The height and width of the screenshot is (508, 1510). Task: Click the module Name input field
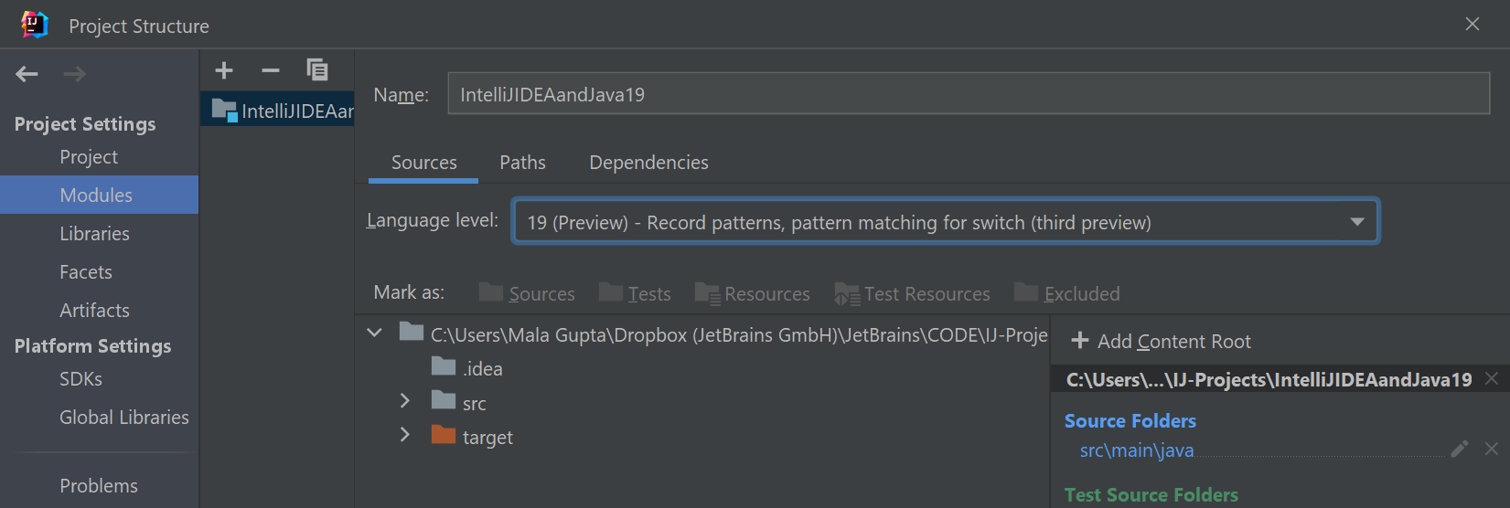click(x=969, y=94)
